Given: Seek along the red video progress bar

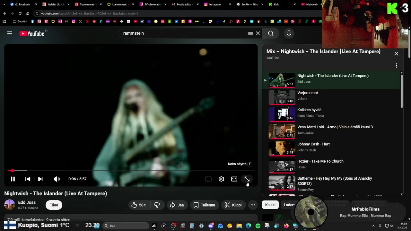Looking at the screenshot, I should tap(131, 171).
